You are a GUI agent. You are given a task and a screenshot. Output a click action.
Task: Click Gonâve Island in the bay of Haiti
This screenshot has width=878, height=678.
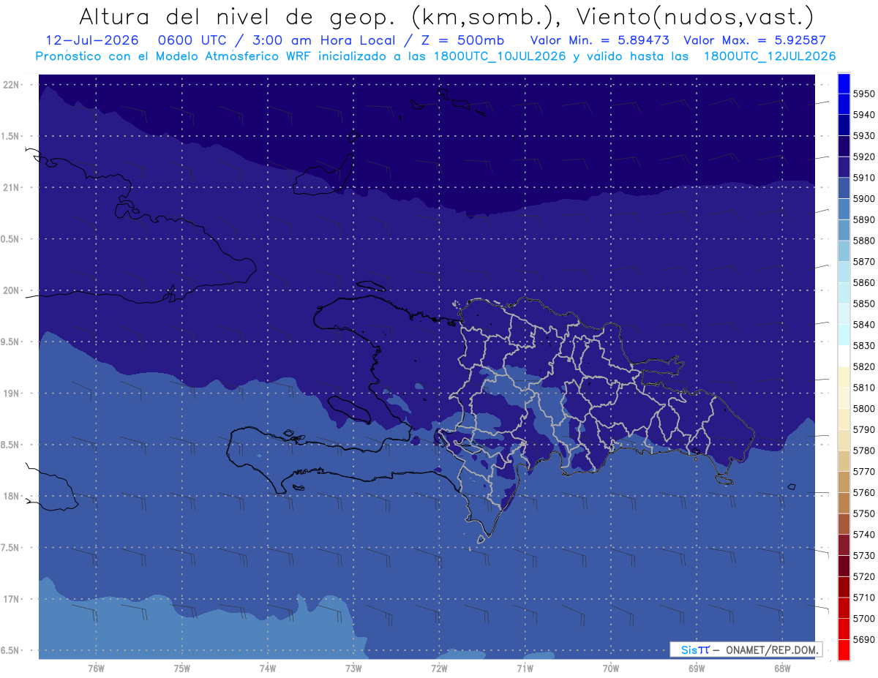[350, 410]
